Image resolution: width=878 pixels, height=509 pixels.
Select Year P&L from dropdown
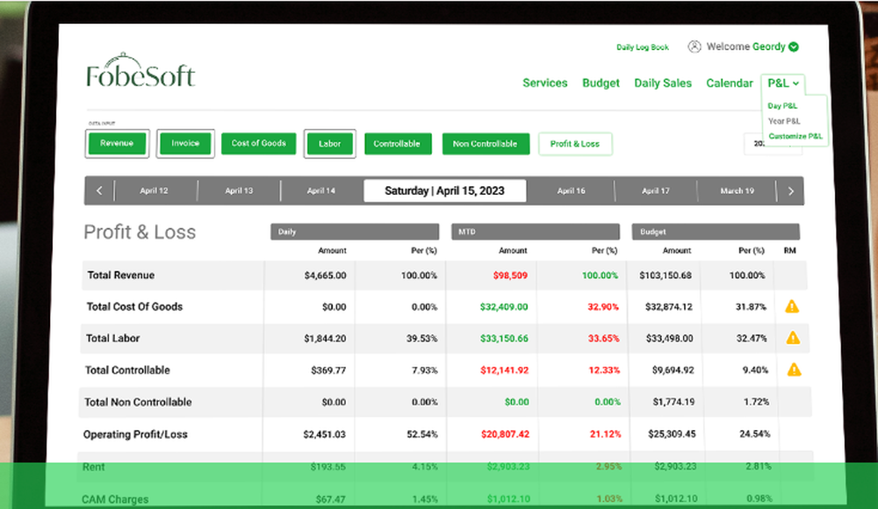point(784,121)
